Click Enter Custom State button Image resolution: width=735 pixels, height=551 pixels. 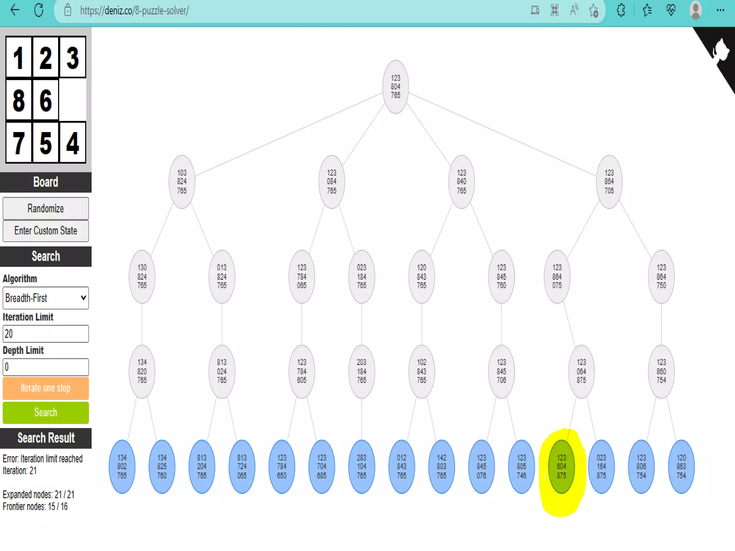[46, 231]
